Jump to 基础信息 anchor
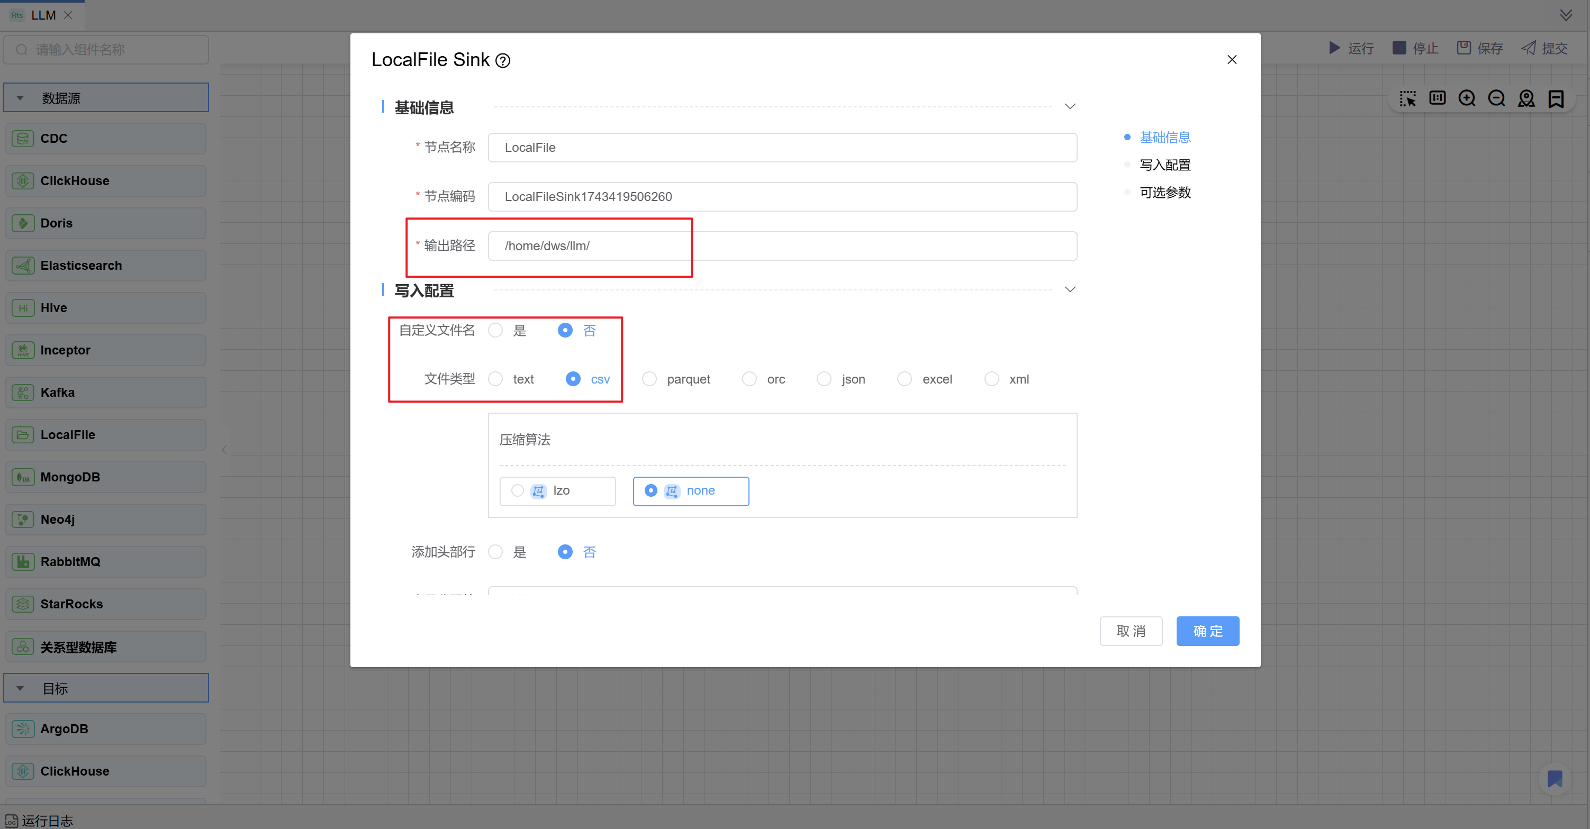Image resolution: width=1590 pixels, height=829 pixels. pos(1165,138)
